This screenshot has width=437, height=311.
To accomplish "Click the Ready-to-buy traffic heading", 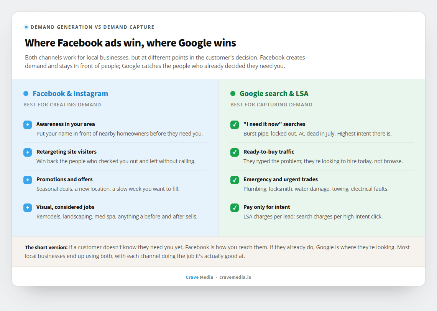I will (x=269, y=152).
